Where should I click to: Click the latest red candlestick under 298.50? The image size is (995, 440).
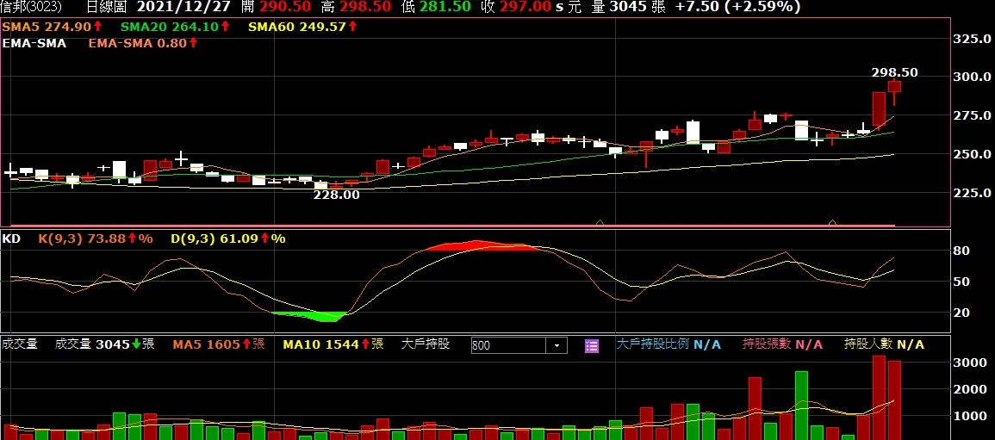[x=894, y=87]
